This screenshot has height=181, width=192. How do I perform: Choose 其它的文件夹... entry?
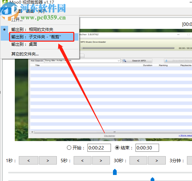tap(40, 54)
